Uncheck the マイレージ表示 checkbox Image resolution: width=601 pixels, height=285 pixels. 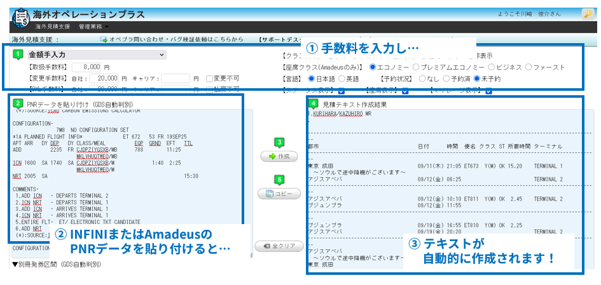click(488, 91)
